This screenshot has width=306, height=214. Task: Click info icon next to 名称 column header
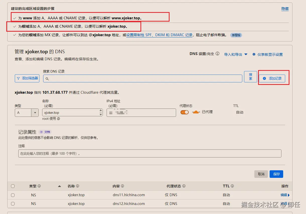coord(78,186)
